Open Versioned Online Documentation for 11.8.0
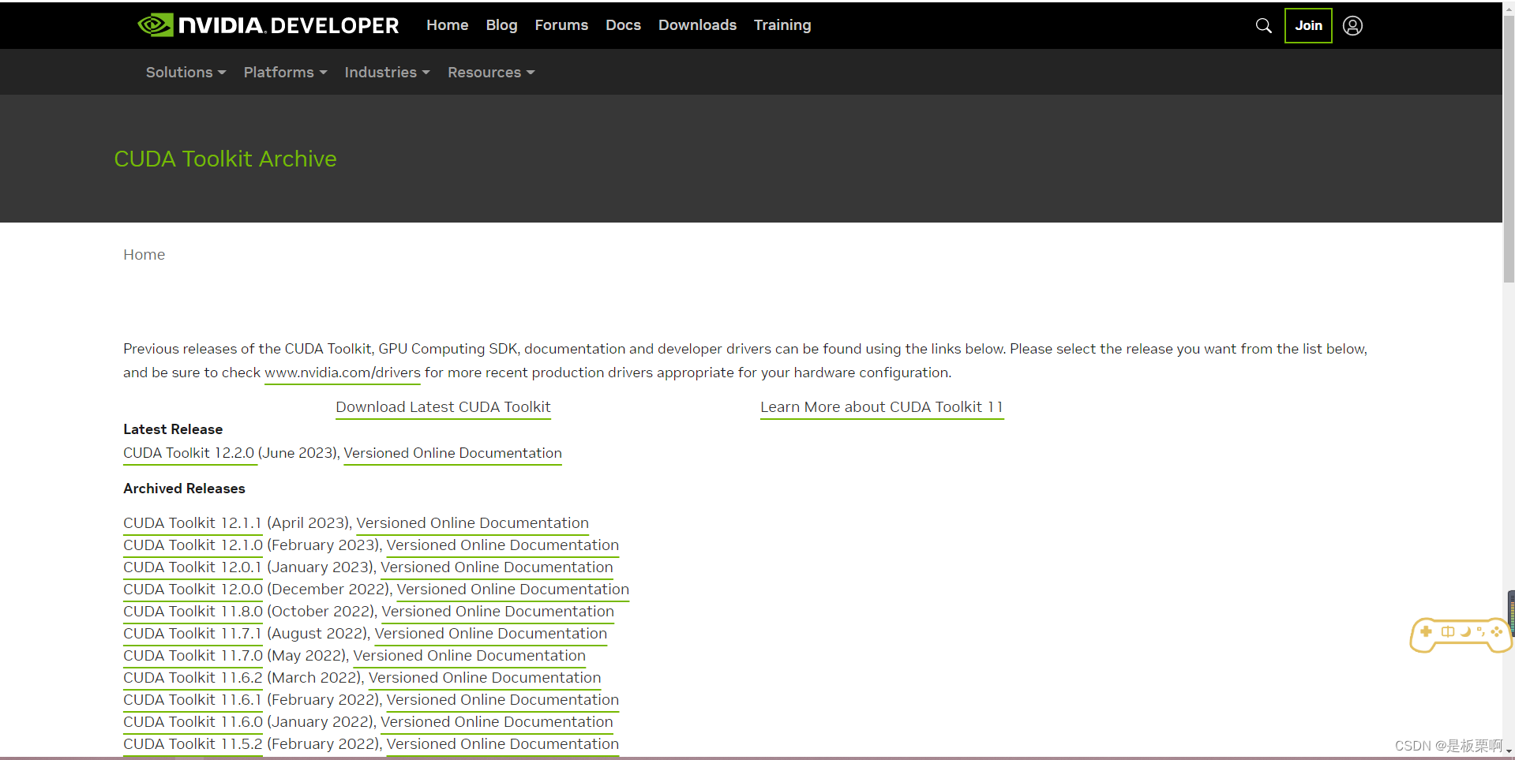The width and height of the screenshot is (1515, 760). click(x=497, y=612)
